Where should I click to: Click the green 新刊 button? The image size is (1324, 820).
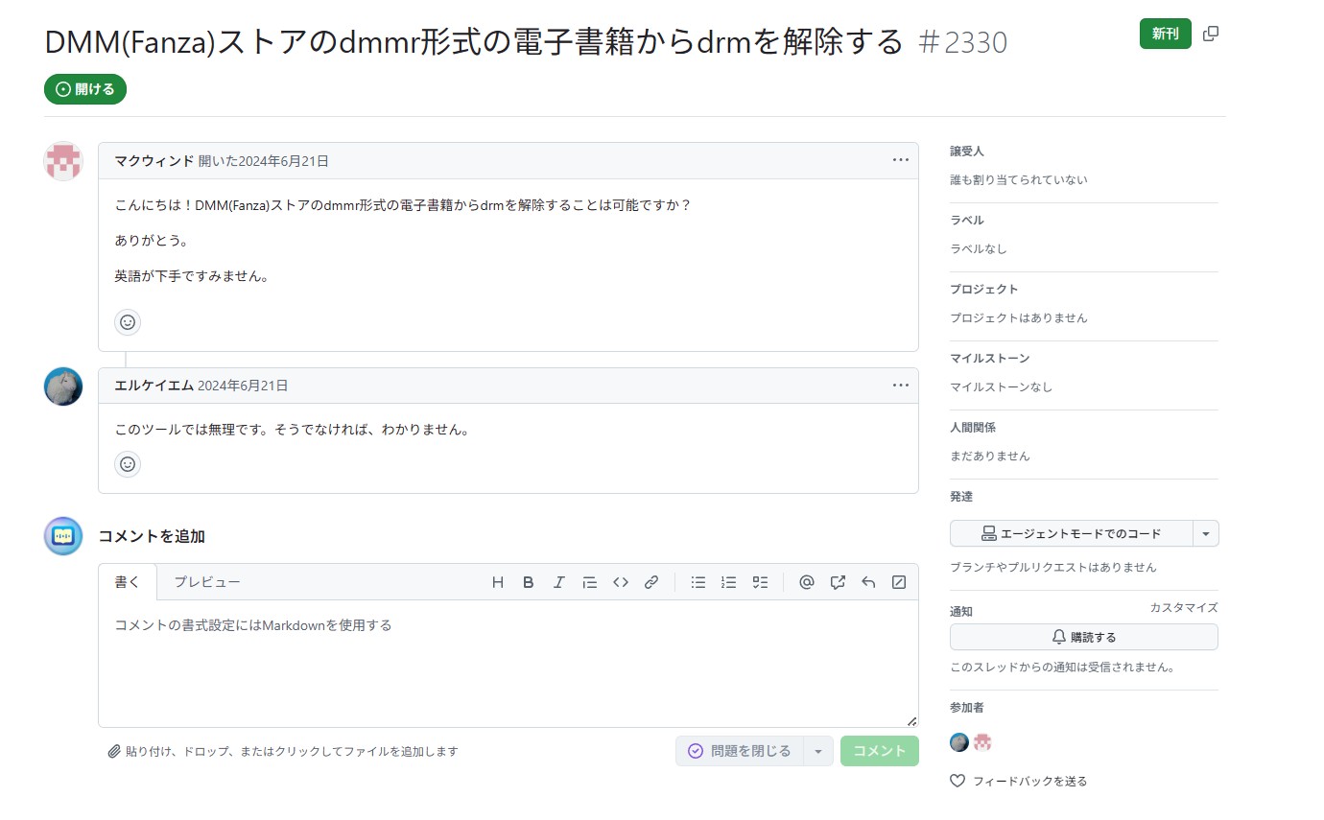point(1165,34)
